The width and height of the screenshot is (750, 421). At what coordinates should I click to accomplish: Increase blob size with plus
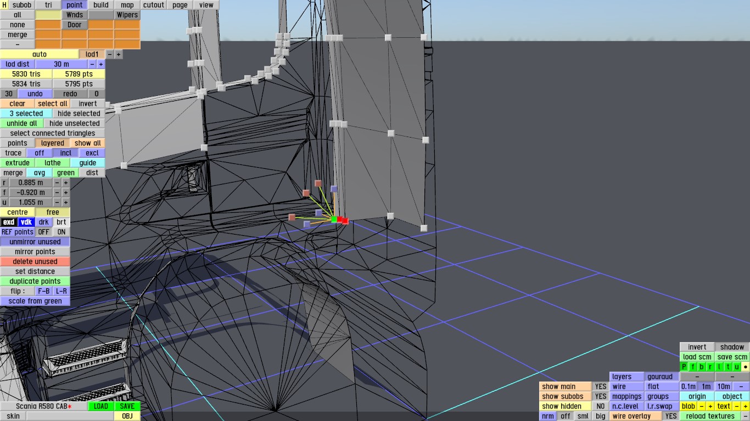pos(710,406)
